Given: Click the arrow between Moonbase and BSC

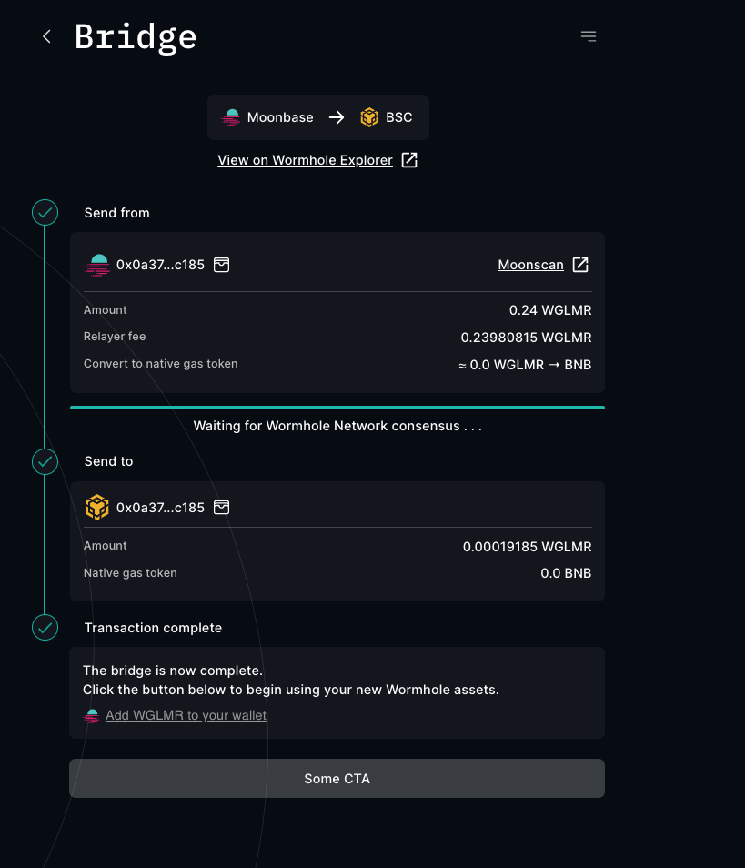Looking at the screenshot, I should pos(336,116).
